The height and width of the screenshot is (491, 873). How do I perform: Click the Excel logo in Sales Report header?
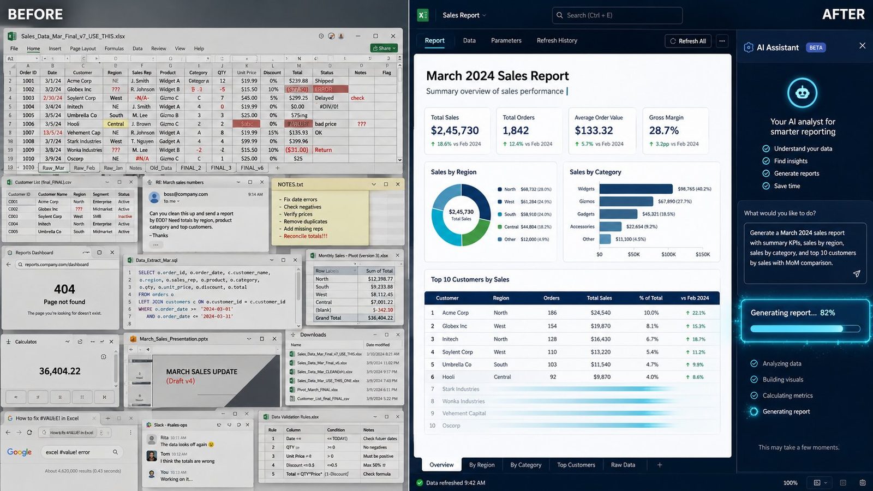coord(423,15)
